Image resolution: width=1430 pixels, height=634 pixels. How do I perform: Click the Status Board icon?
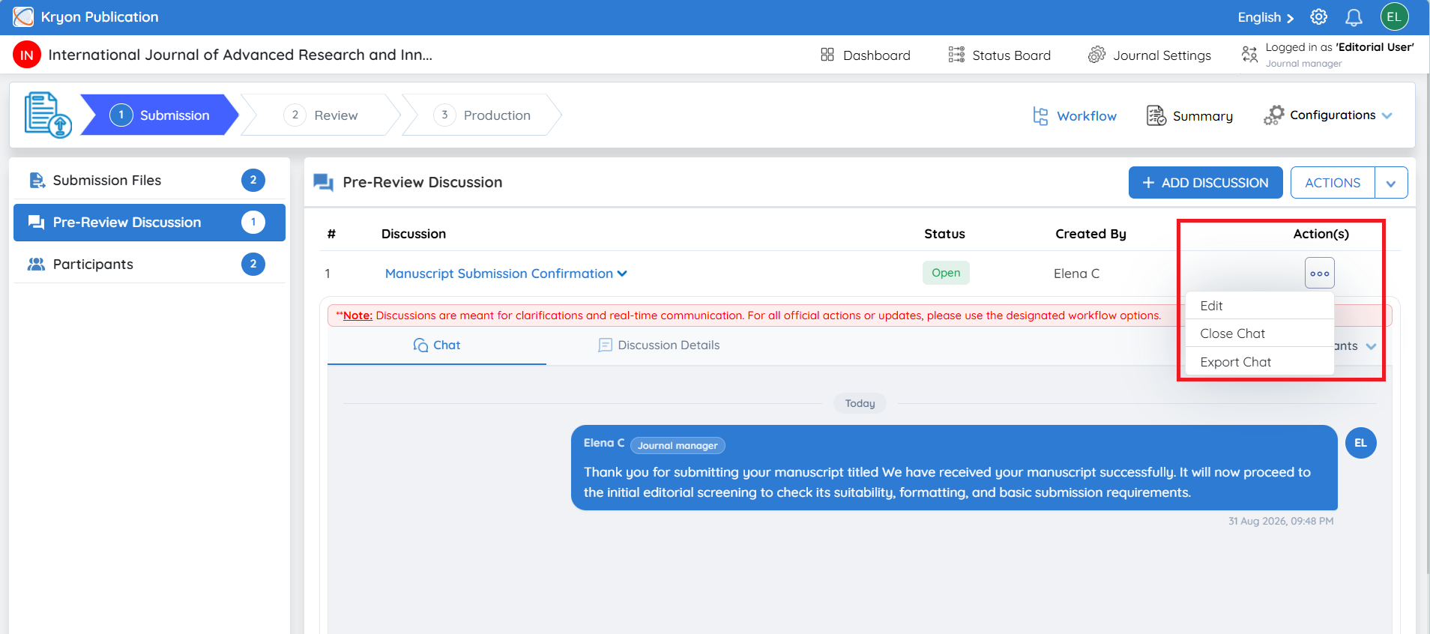(x=956, y=55)
